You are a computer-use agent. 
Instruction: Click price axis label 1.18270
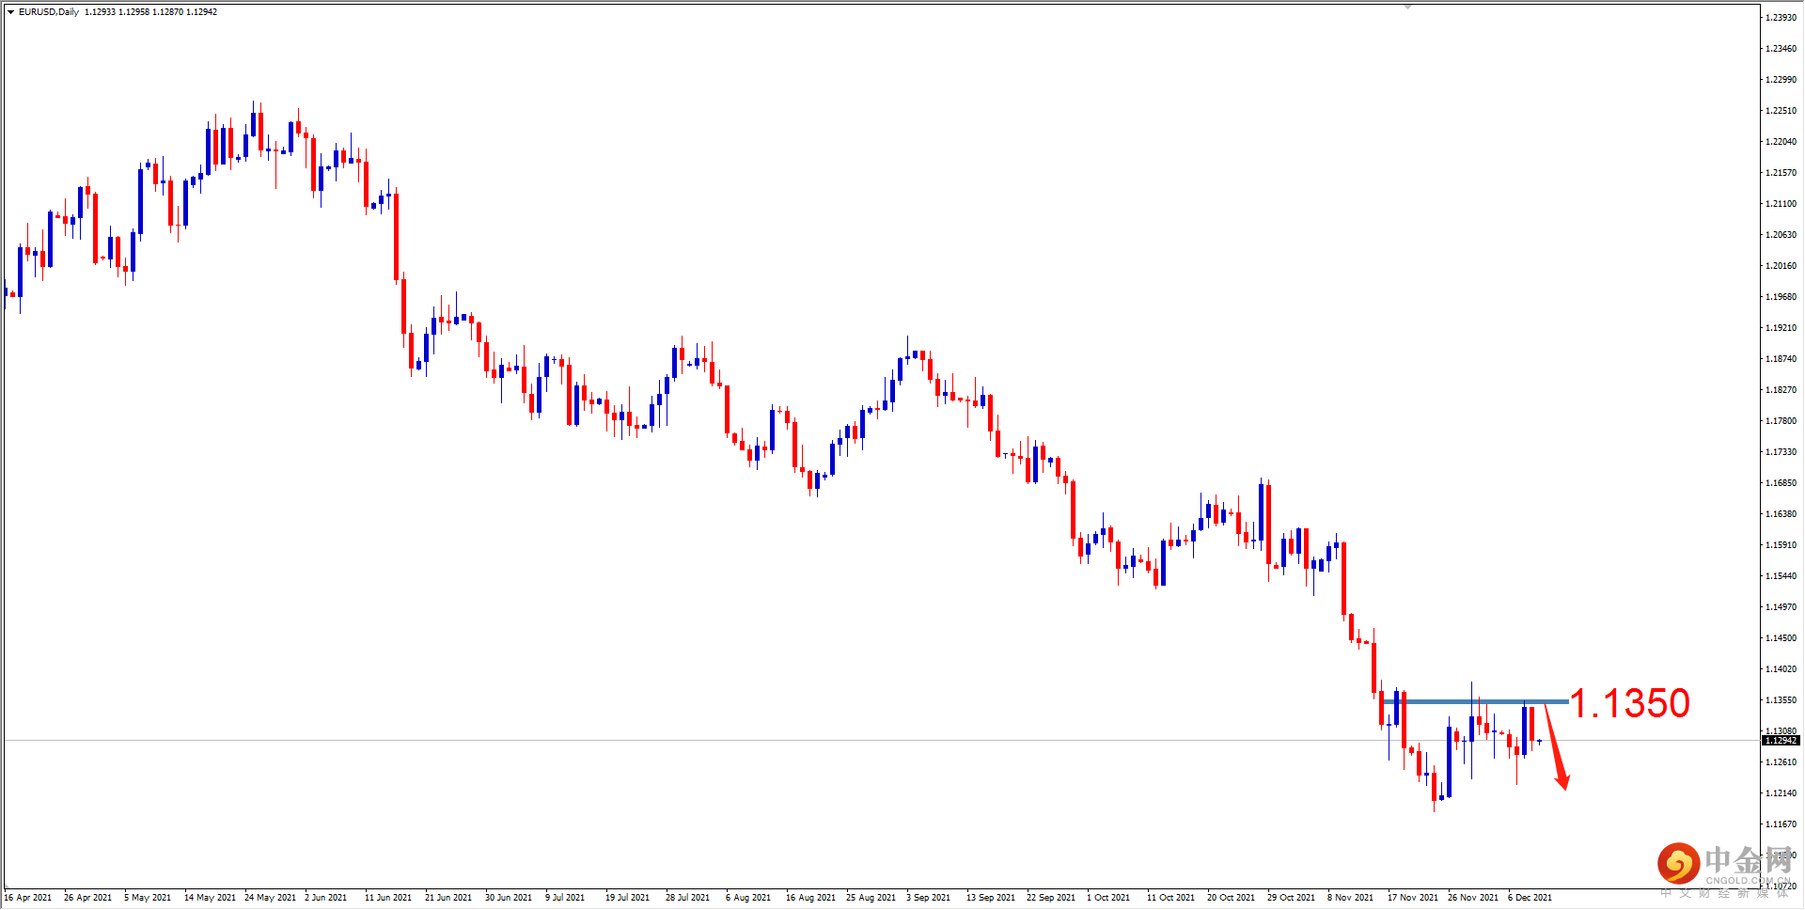[x=1781, y=390]
